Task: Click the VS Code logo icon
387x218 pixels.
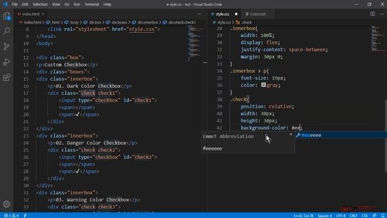Action: click(x=5, y=4)
